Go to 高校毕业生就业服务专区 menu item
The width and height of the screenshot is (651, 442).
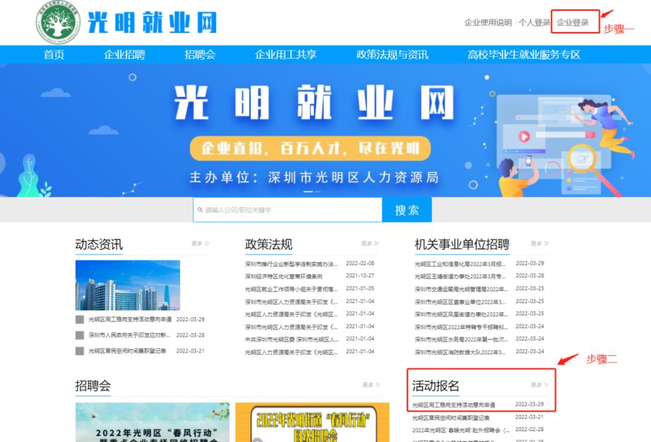(x=523, y=55)
